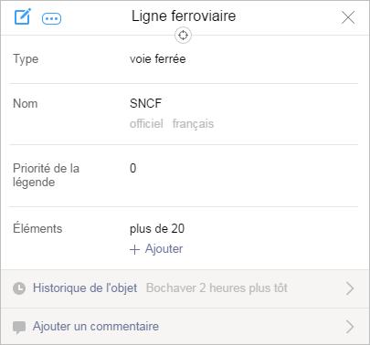Click the legend priority value 0
Image resolution: width=370 pixels, height=345 pixels.
(133, 168)
